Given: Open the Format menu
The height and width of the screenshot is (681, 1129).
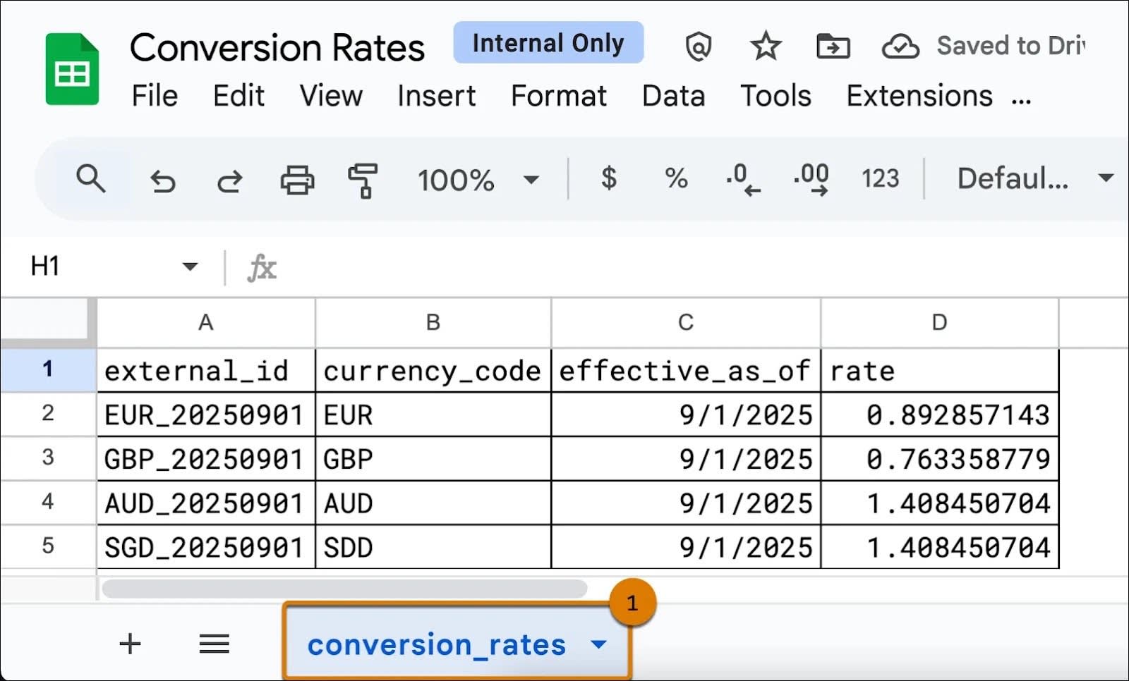Looking at the screenshot, I should click(558, 96).
